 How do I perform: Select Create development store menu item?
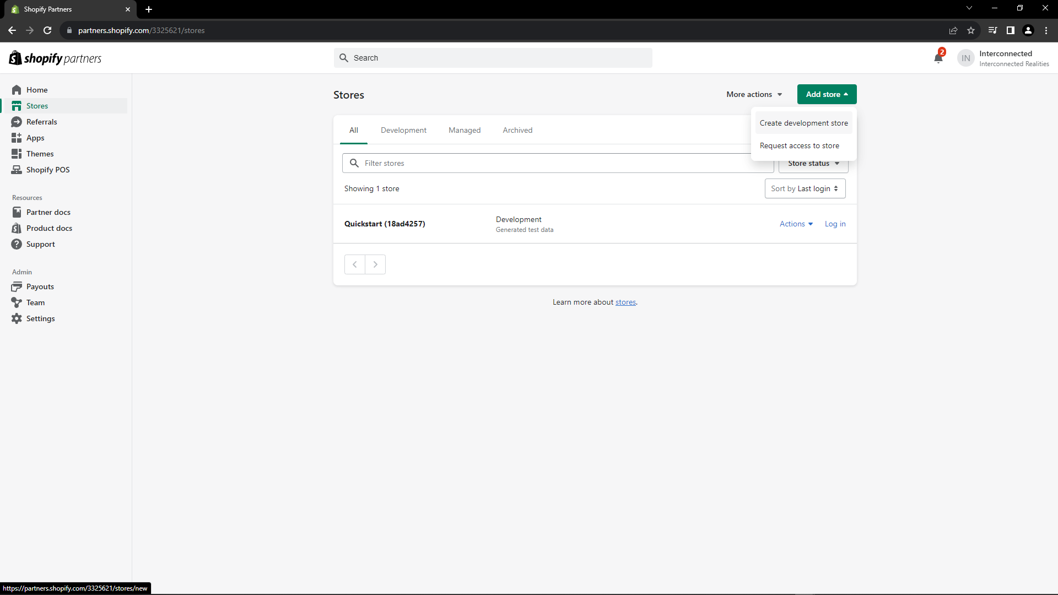coord(803,123)
